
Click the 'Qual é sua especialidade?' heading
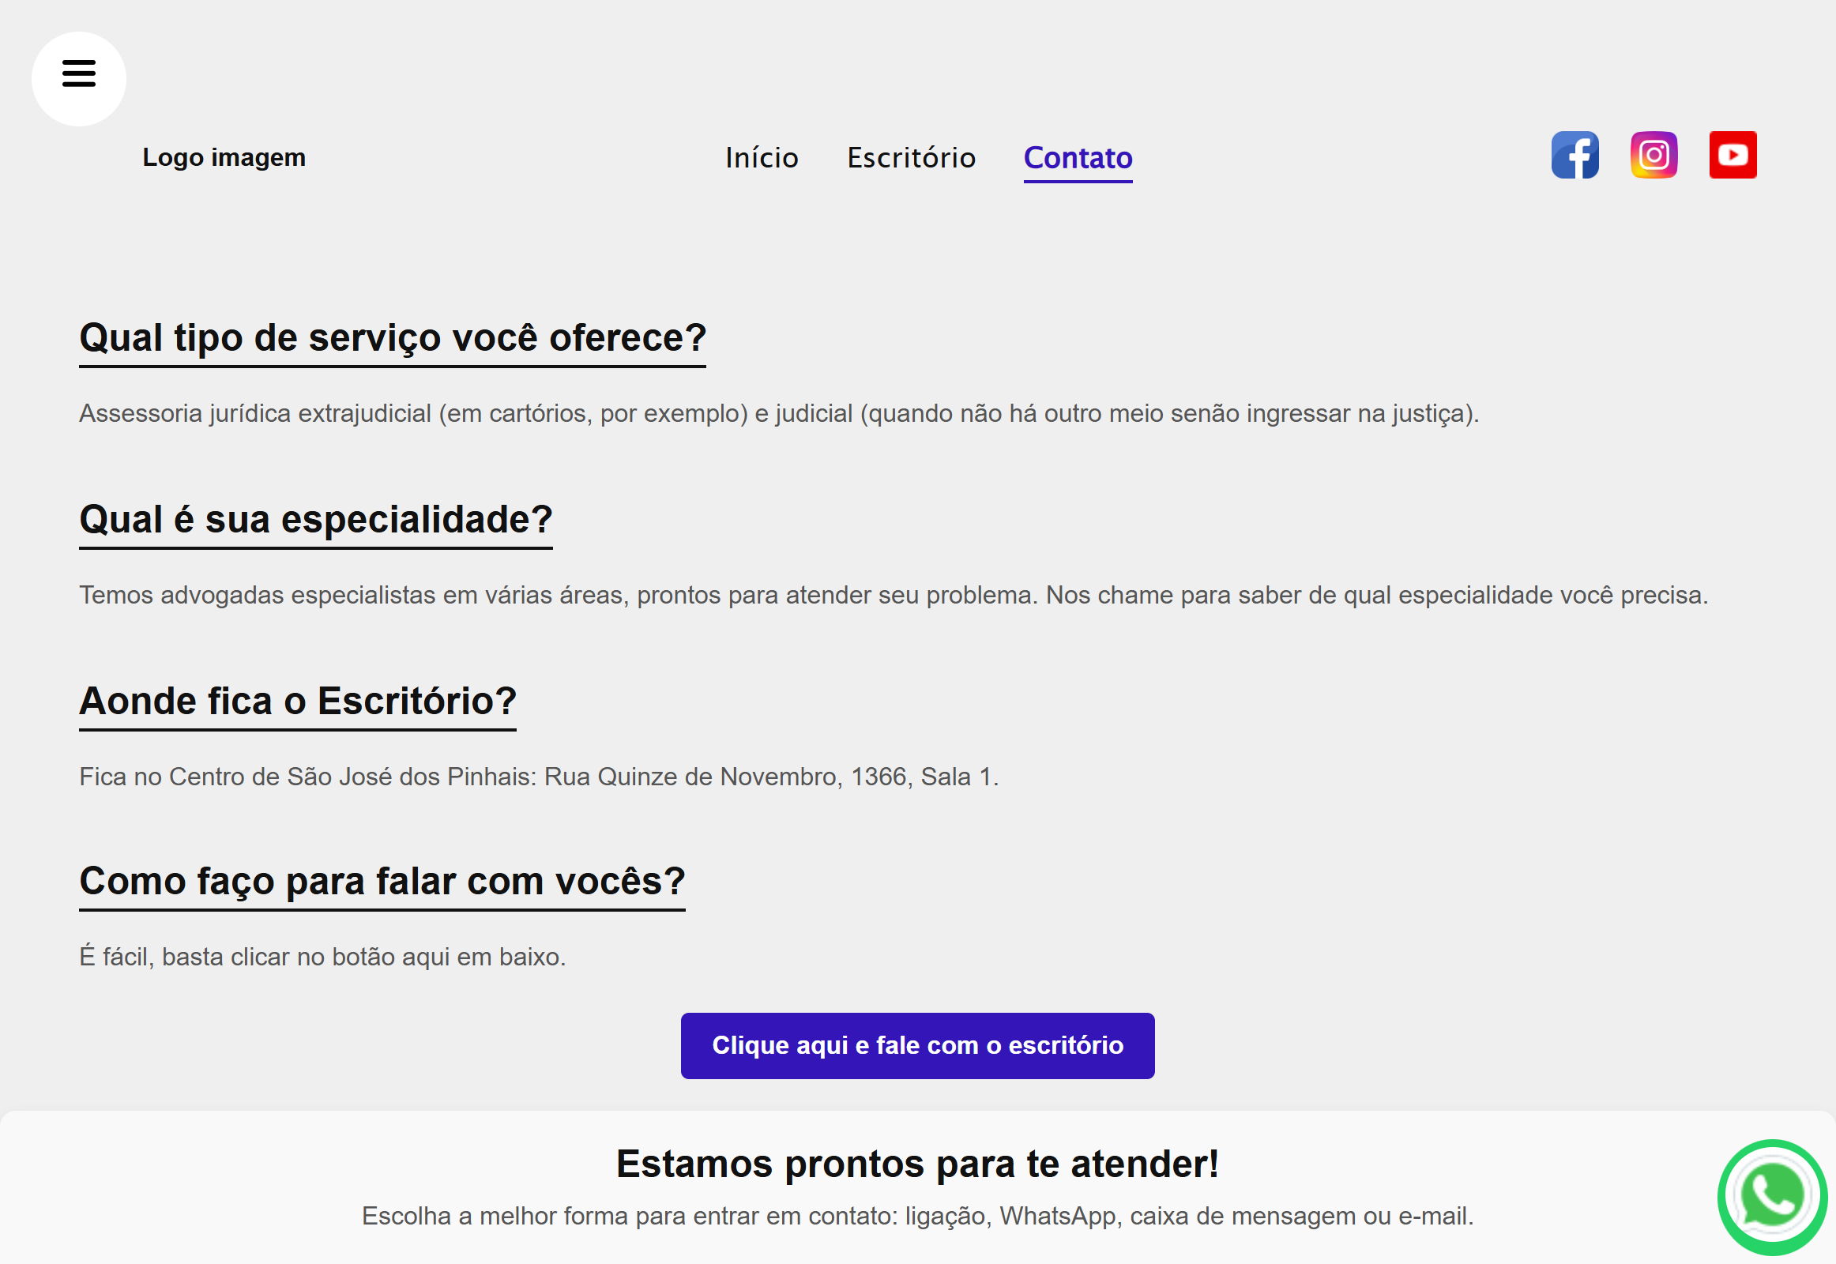pos(315,520)
